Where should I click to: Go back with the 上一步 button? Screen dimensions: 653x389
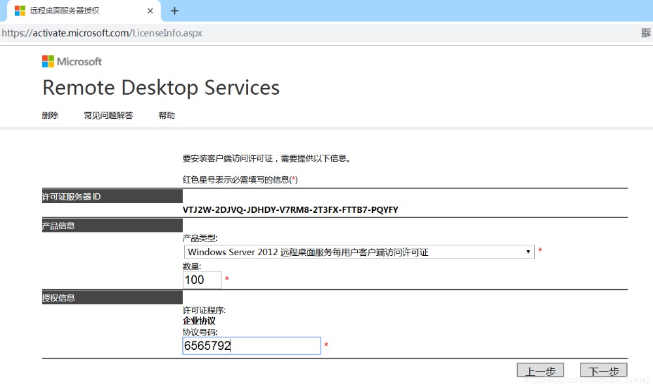point(540,371)
